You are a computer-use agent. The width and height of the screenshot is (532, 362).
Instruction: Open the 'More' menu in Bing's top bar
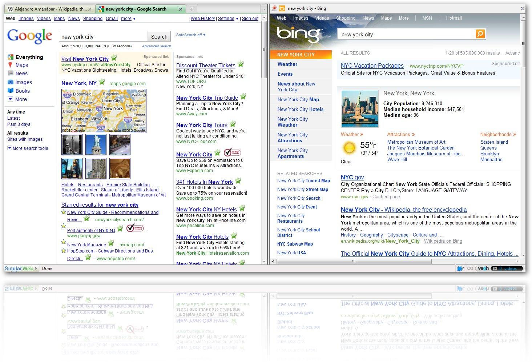(x=404, y=18)
